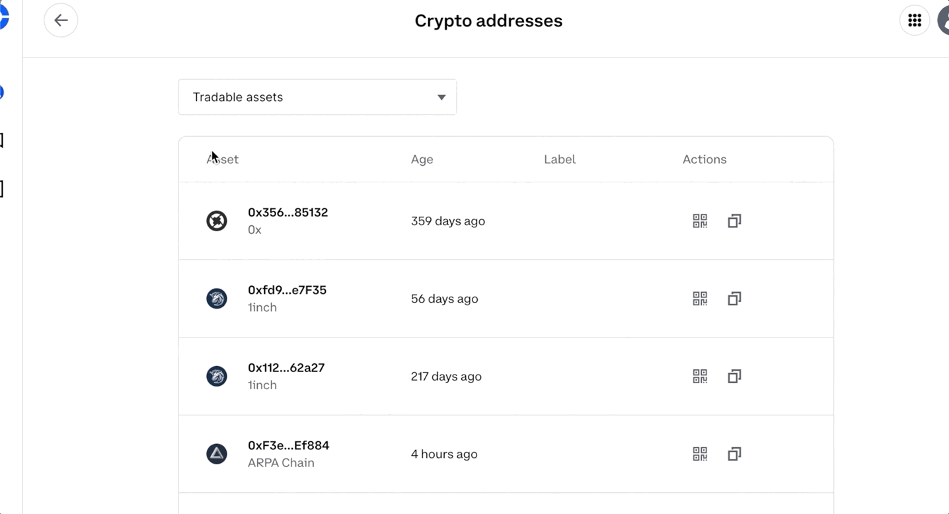The image size is (949, 514).
Task: Select the 0xF3e...Ef884 address text
Action: (288, 445)
